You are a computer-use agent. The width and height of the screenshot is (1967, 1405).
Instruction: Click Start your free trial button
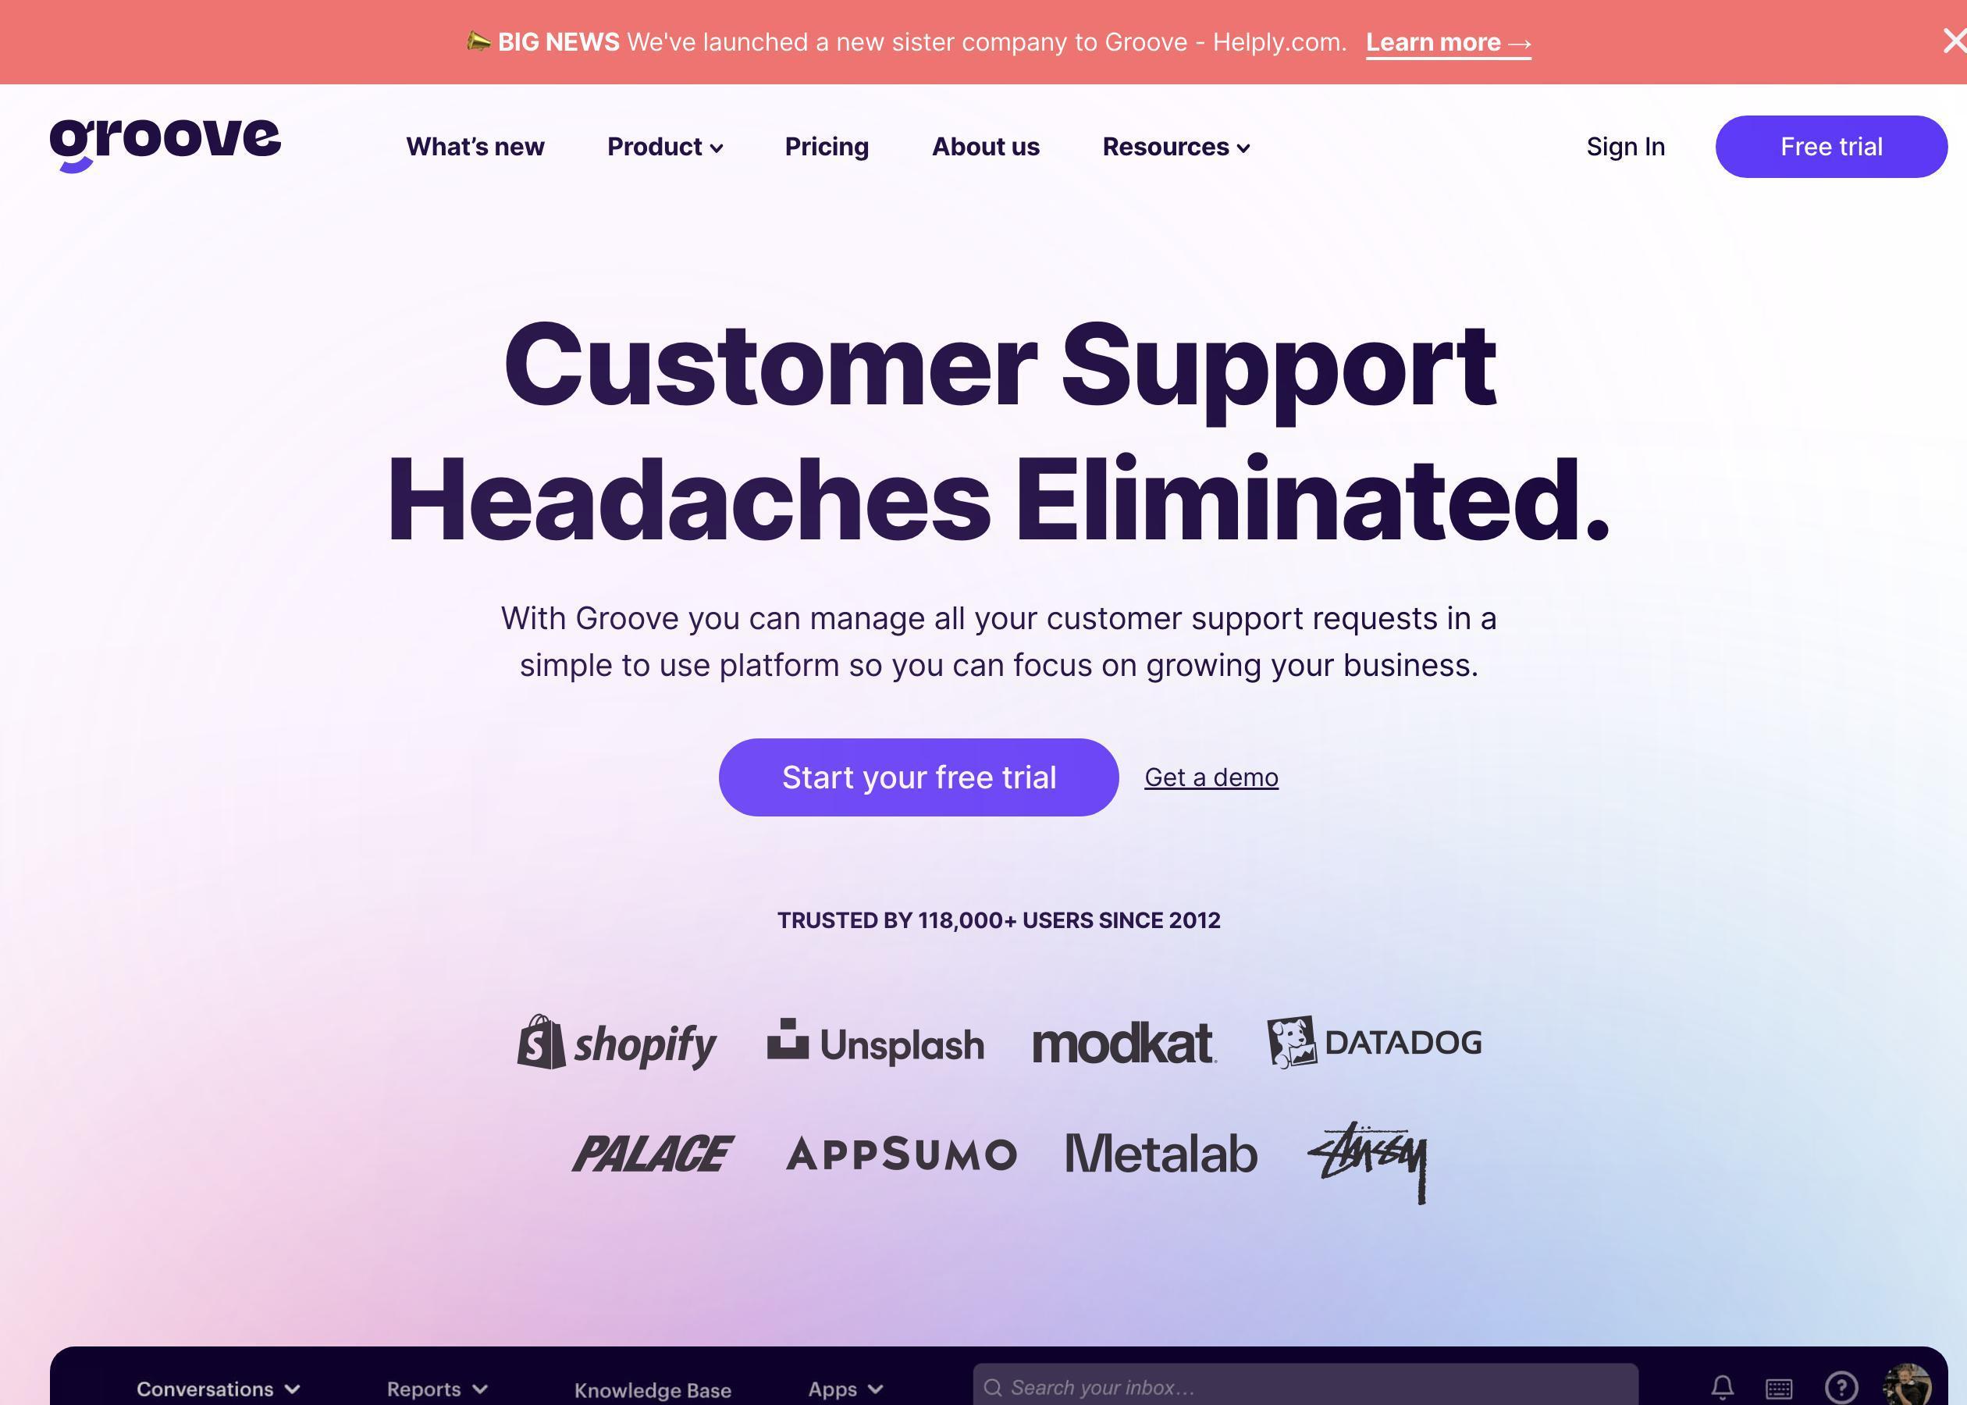click(x=918, y=776)
